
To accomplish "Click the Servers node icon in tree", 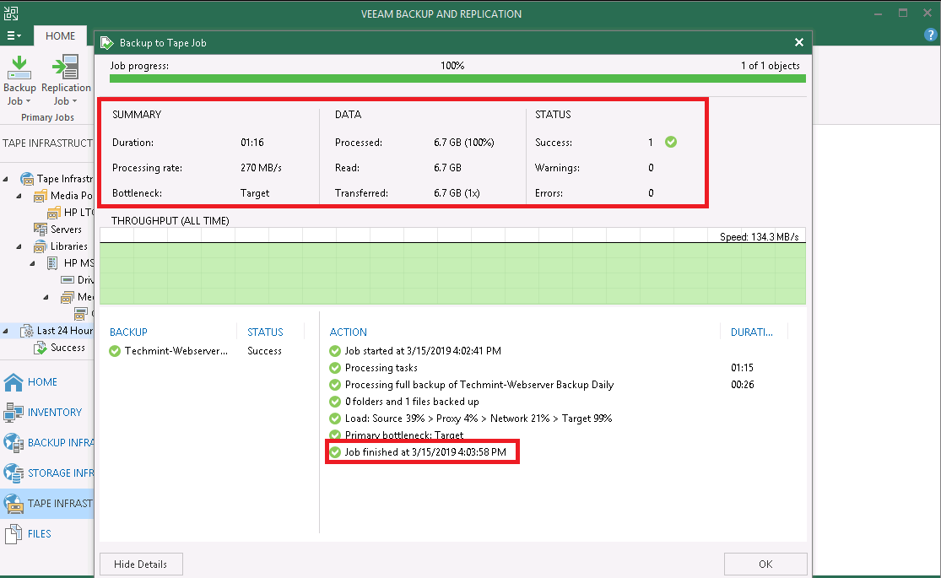I will pos(42,229).
